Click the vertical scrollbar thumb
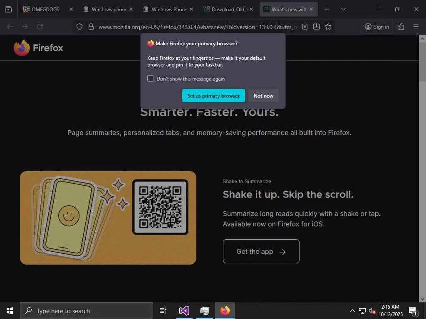The width and height of the screenshot is (426, 319). click(x=422, y=61)
